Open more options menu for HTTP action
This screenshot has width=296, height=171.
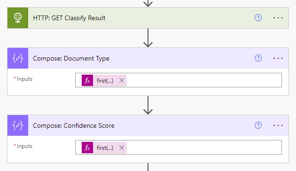[x=278, y=18]
